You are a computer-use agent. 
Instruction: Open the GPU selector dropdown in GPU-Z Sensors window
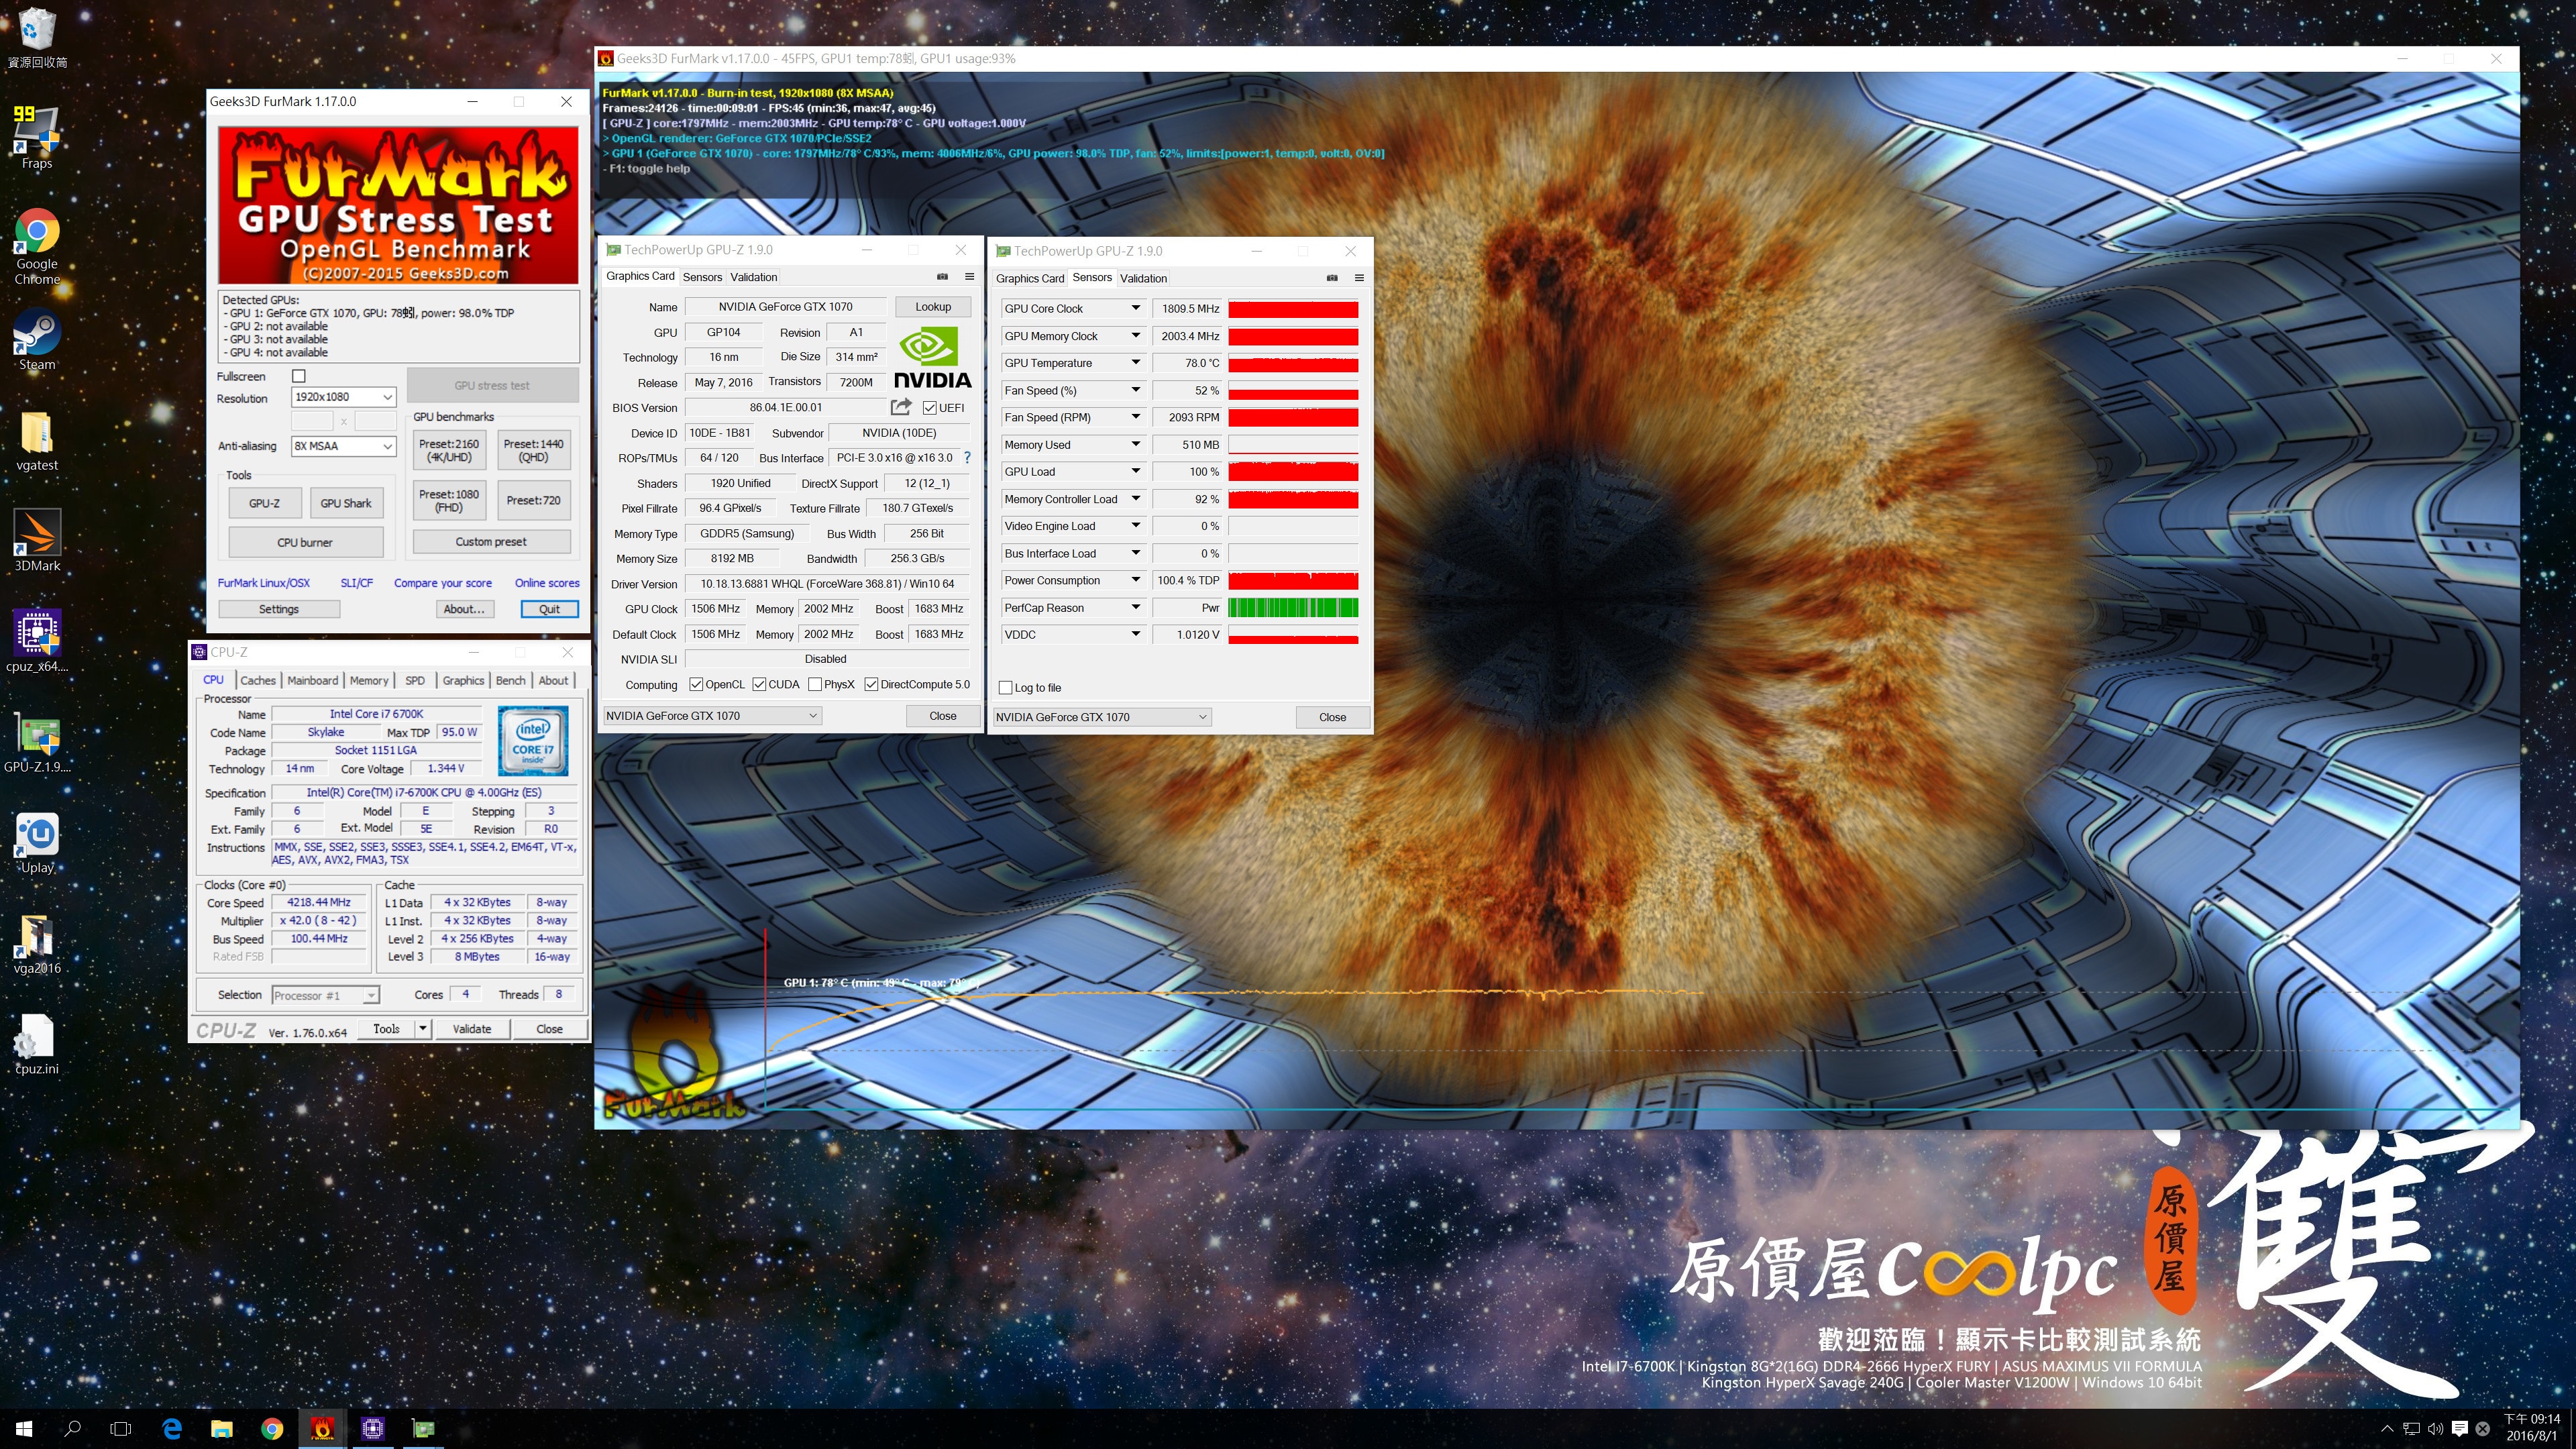click(x=1102, y=717)
